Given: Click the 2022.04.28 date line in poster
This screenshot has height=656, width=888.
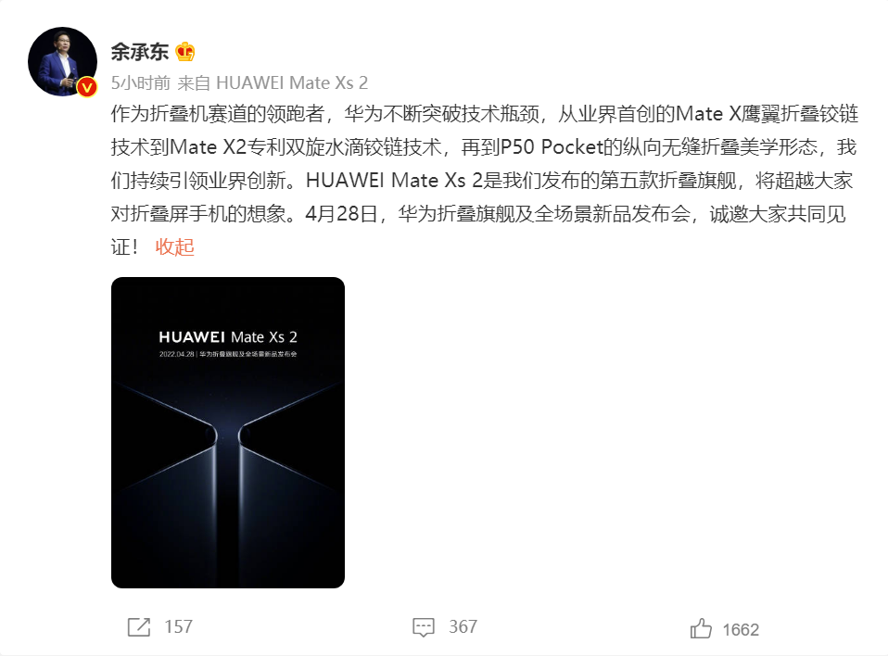Looking at the screenshot, I should [228, 354].
